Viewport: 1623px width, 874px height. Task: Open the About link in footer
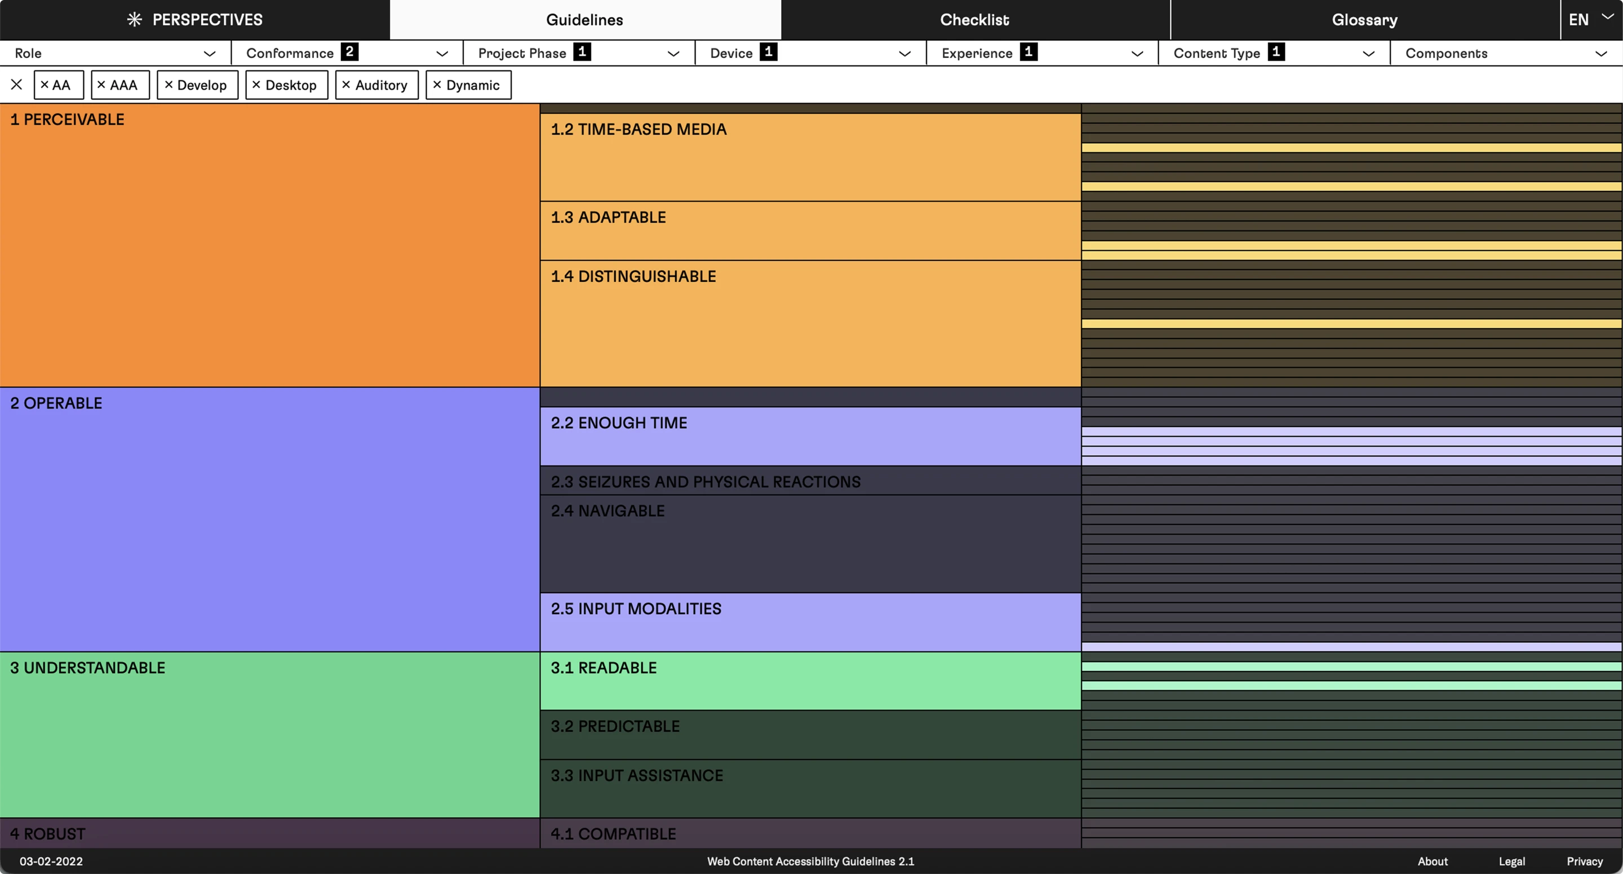click(1433, 862)
